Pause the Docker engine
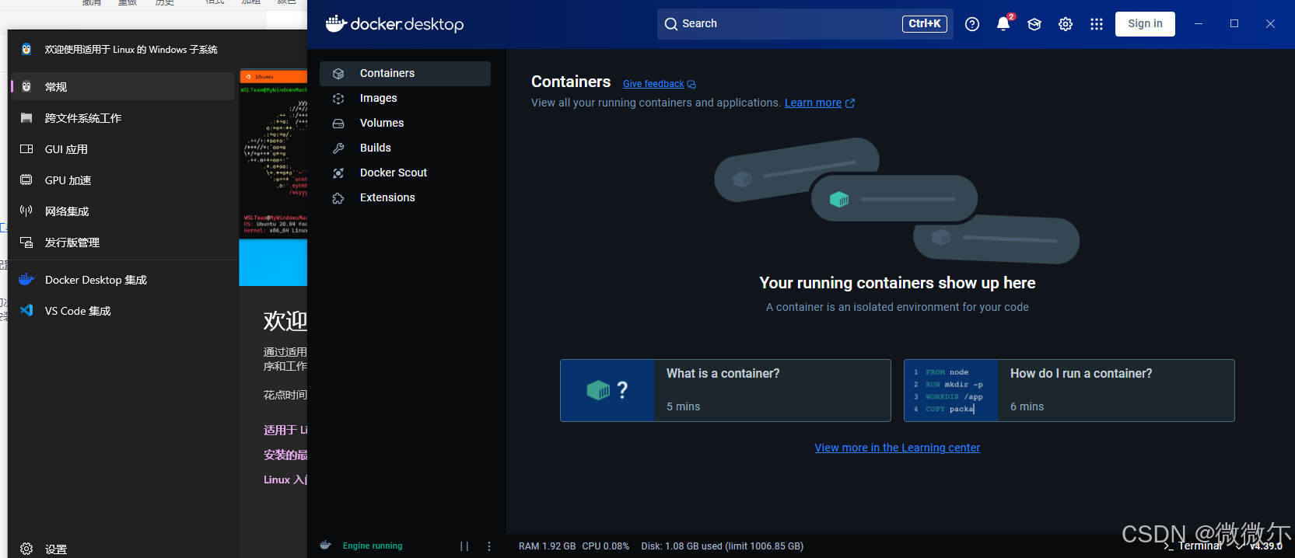1295x558 pixels. (464, 546)
